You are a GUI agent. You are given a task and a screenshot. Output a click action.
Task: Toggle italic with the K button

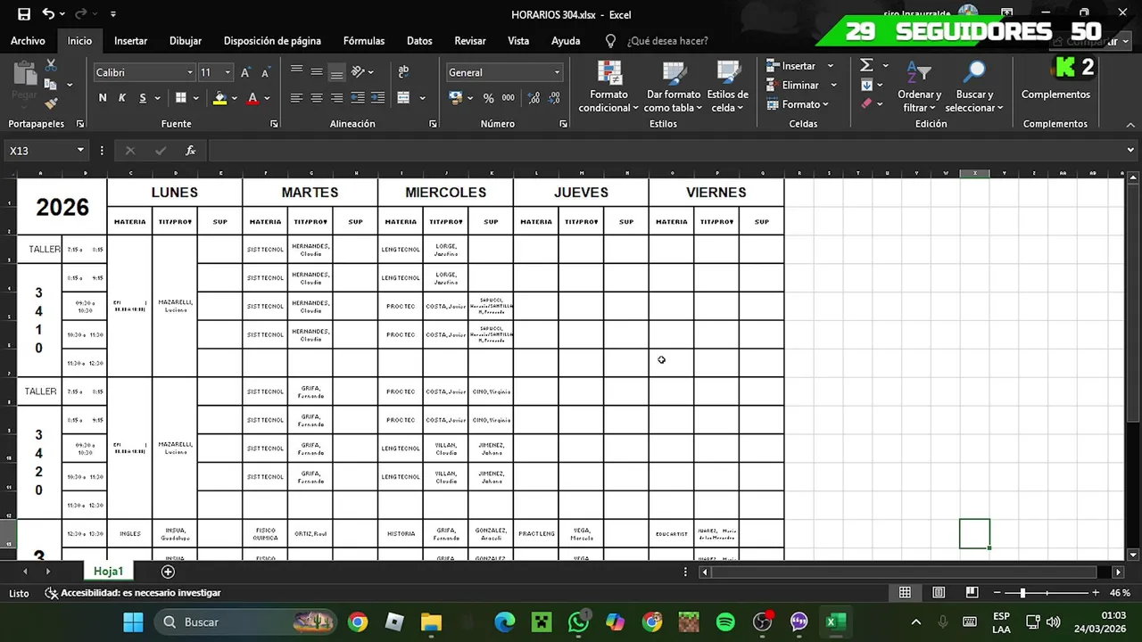pyautogui.click(x=122, y=98)
